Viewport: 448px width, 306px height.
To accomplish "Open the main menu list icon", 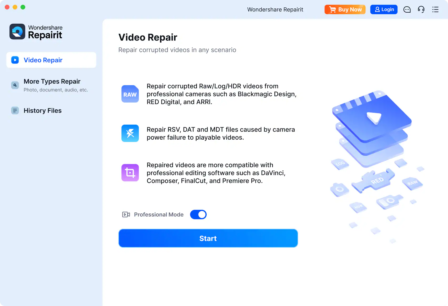I will [x=435, y=9].
